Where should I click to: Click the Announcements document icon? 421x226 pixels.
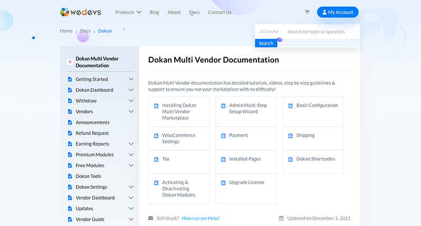70,122
